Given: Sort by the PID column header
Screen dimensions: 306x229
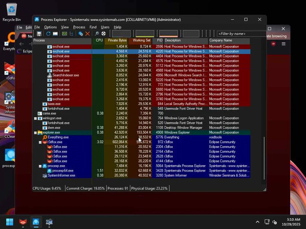Looking at the screenshot, I should click(158, 40).
